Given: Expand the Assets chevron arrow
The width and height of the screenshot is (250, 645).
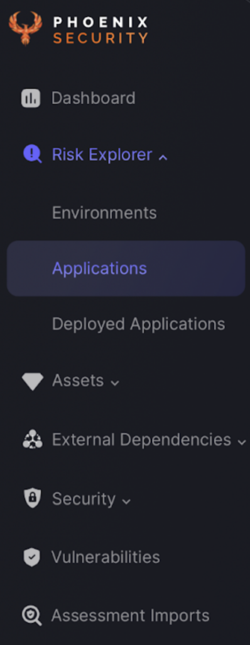Looking at the screenshot, I should 116,383.
